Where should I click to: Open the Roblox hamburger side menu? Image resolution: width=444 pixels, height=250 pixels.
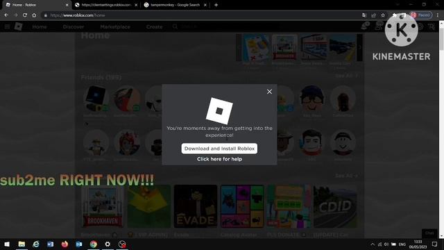click(8, 26)
